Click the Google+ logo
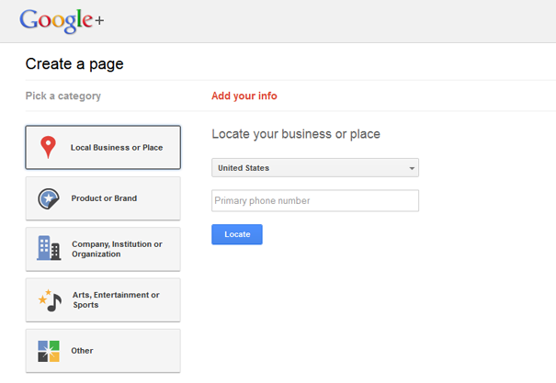The width and height of the screenshot is (556, 383). click(55, 20)
